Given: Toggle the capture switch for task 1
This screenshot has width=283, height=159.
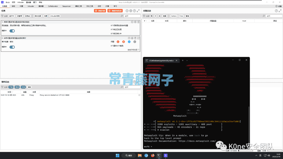Looking at the screenshot, I should point(12,31).
